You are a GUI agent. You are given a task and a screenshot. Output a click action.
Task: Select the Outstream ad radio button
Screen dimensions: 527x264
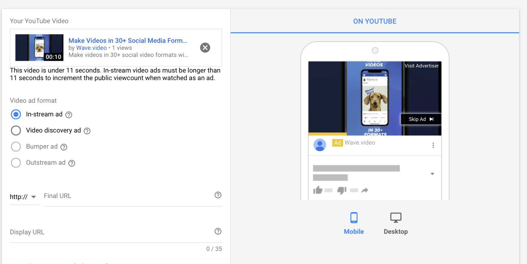point(16,163)
